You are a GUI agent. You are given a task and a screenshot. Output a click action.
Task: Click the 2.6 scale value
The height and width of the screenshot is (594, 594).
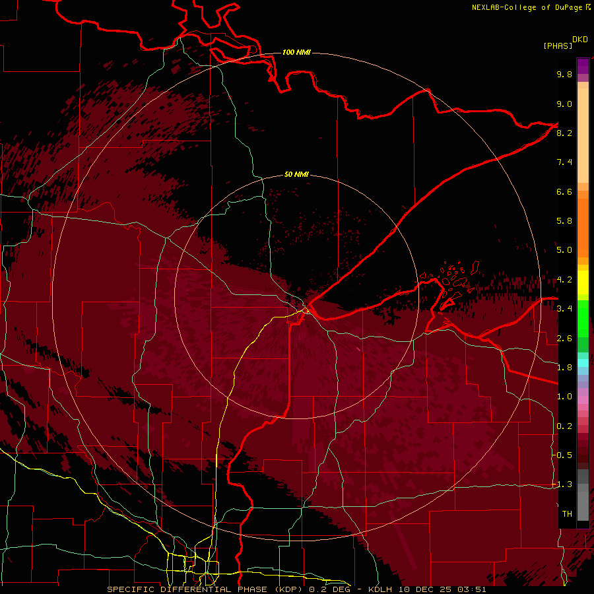click(x=564, y=339)
